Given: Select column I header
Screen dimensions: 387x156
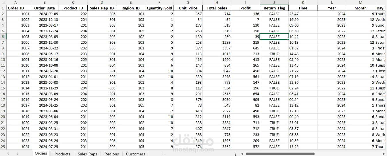Looking at the screenshot, I should coord(246,2).
